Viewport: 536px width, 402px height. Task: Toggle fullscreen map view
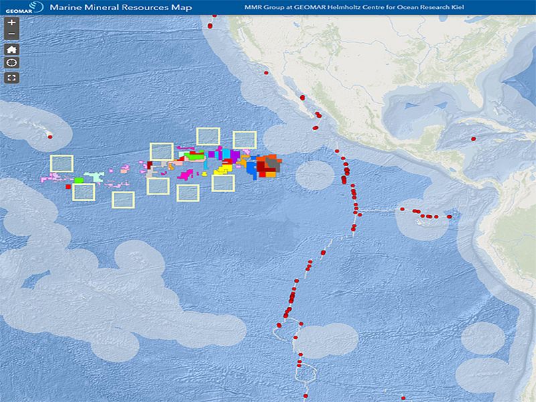[11, 77]
